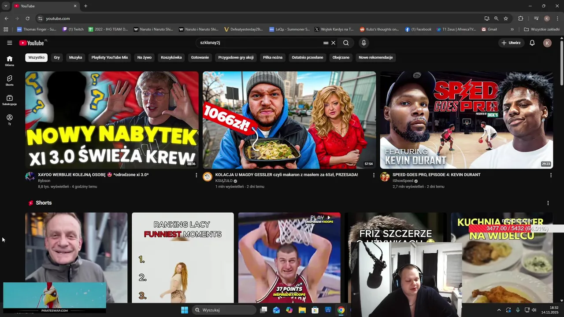Open the 1066zł Magda Gessler thumbnail
The width and height of the screenshot is (564, 317).
[x=289, y=120]
